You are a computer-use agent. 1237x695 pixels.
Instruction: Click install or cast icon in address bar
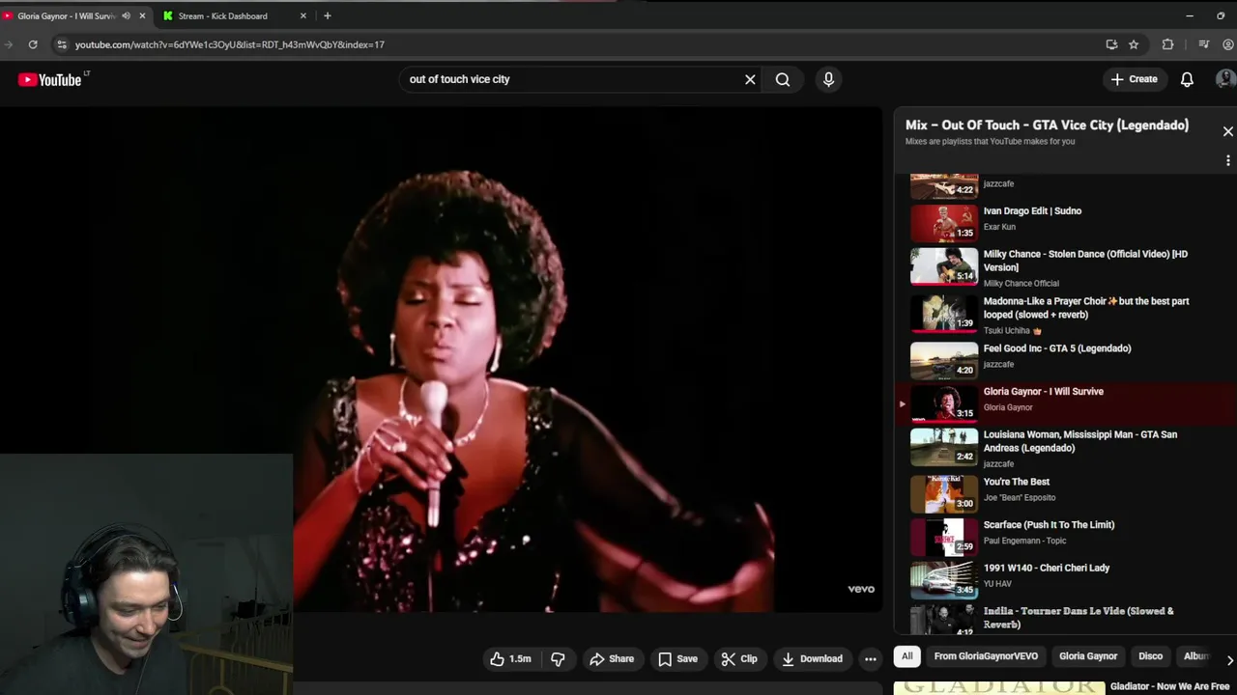[x=1111, y=44]
